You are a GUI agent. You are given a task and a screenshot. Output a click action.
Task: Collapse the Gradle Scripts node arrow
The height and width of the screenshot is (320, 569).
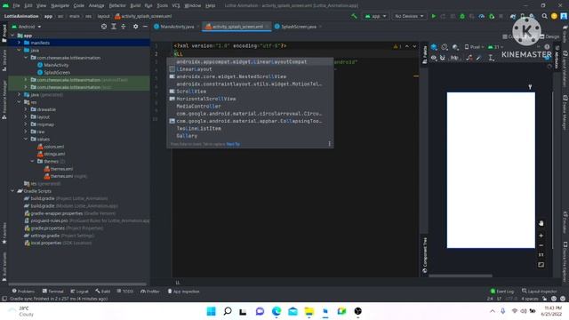(x=12, y=191)
